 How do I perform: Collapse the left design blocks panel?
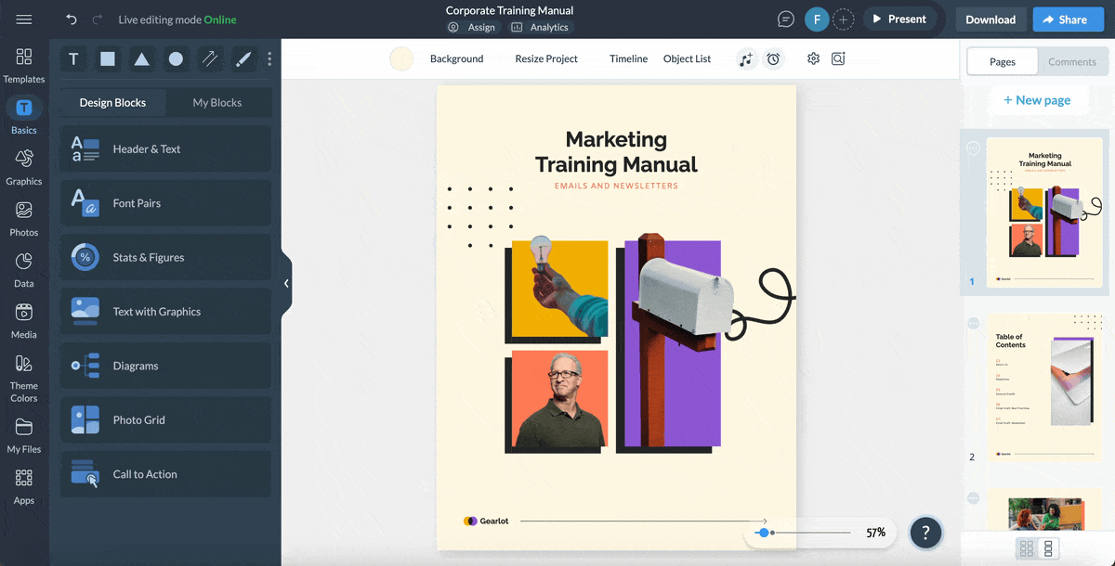pos(286,283)
